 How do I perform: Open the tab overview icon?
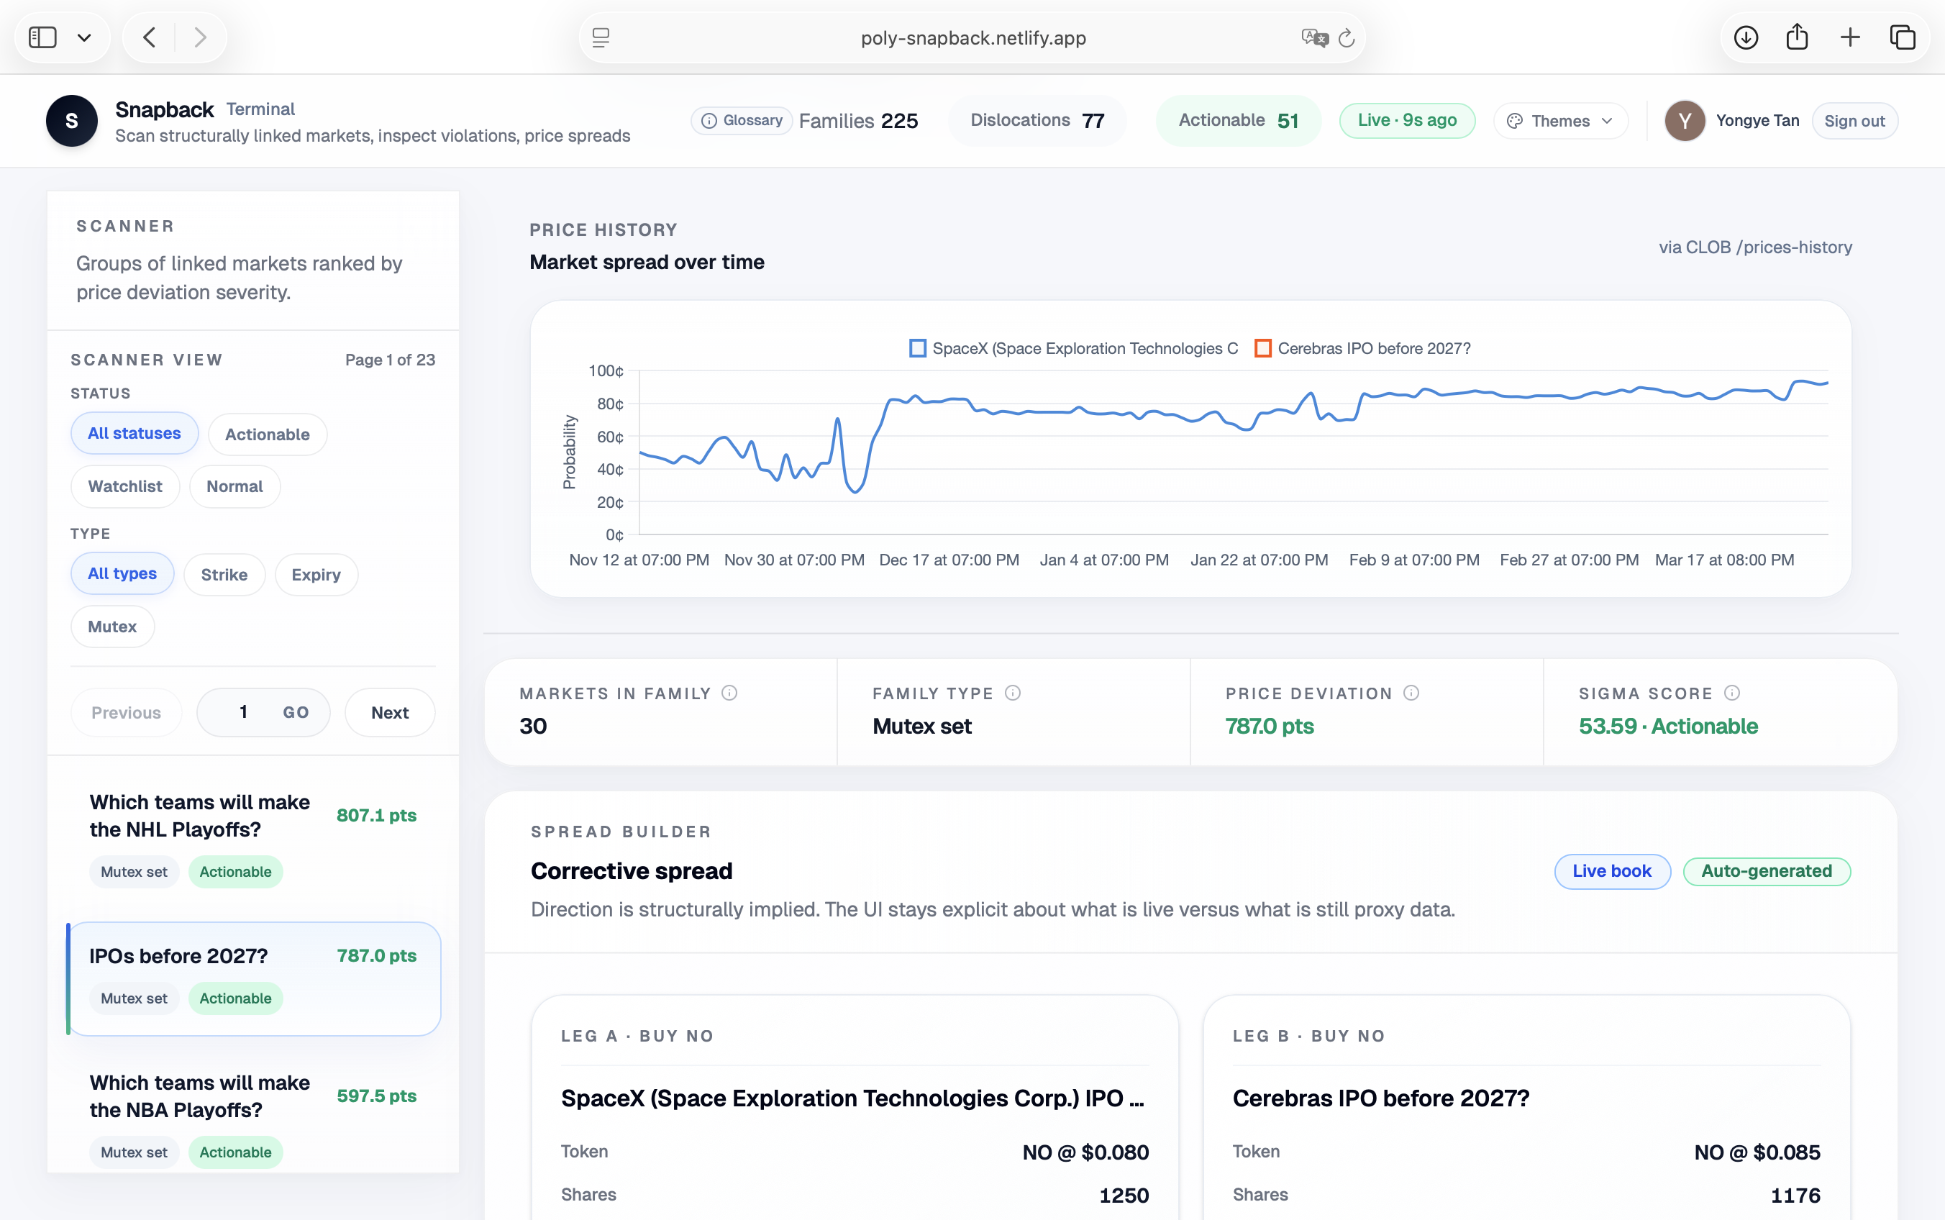(x=1903, y=38)
